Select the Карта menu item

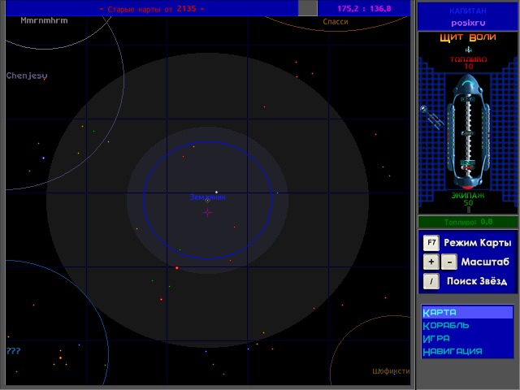pos(467,312)
